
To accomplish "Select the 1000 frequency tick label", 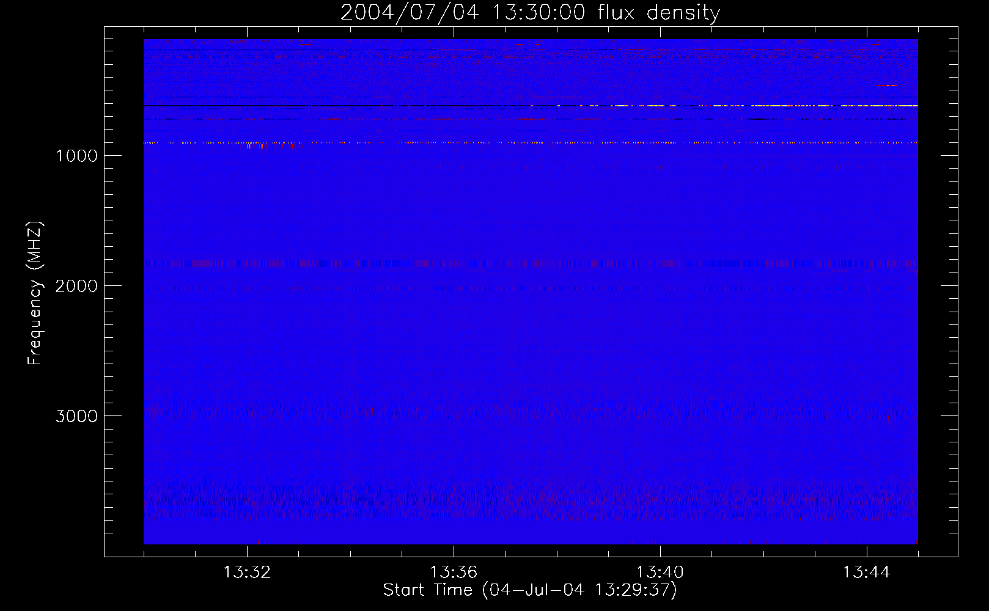I will pyautogui.click(x=76, y=156).
